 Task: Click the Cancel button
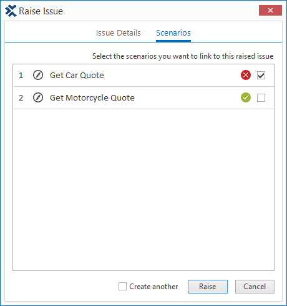click(255, 287)
